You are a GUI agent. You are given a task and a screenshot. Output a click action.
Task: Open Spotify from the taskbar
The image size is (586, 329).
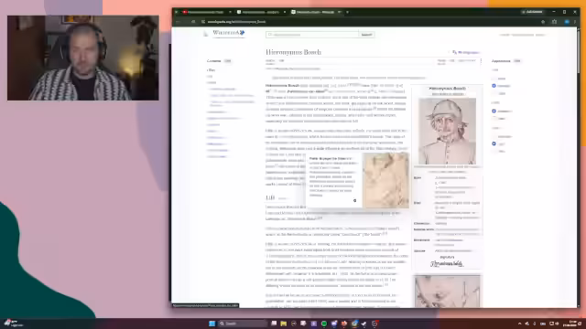324,324
